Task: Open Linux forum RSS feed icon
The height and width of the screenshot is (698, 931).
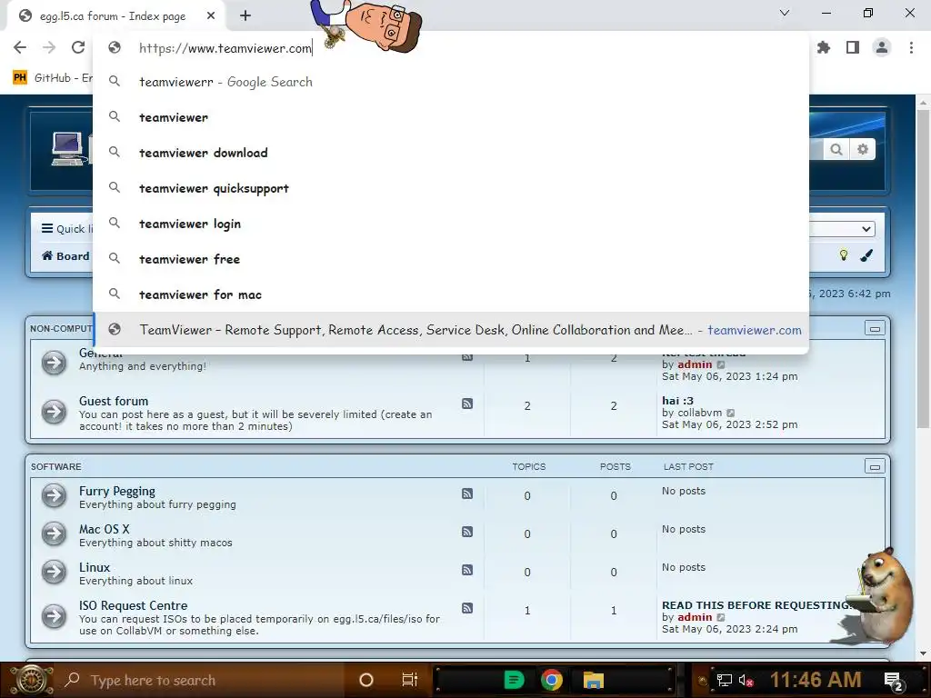Action: click(x=467, y=570)
